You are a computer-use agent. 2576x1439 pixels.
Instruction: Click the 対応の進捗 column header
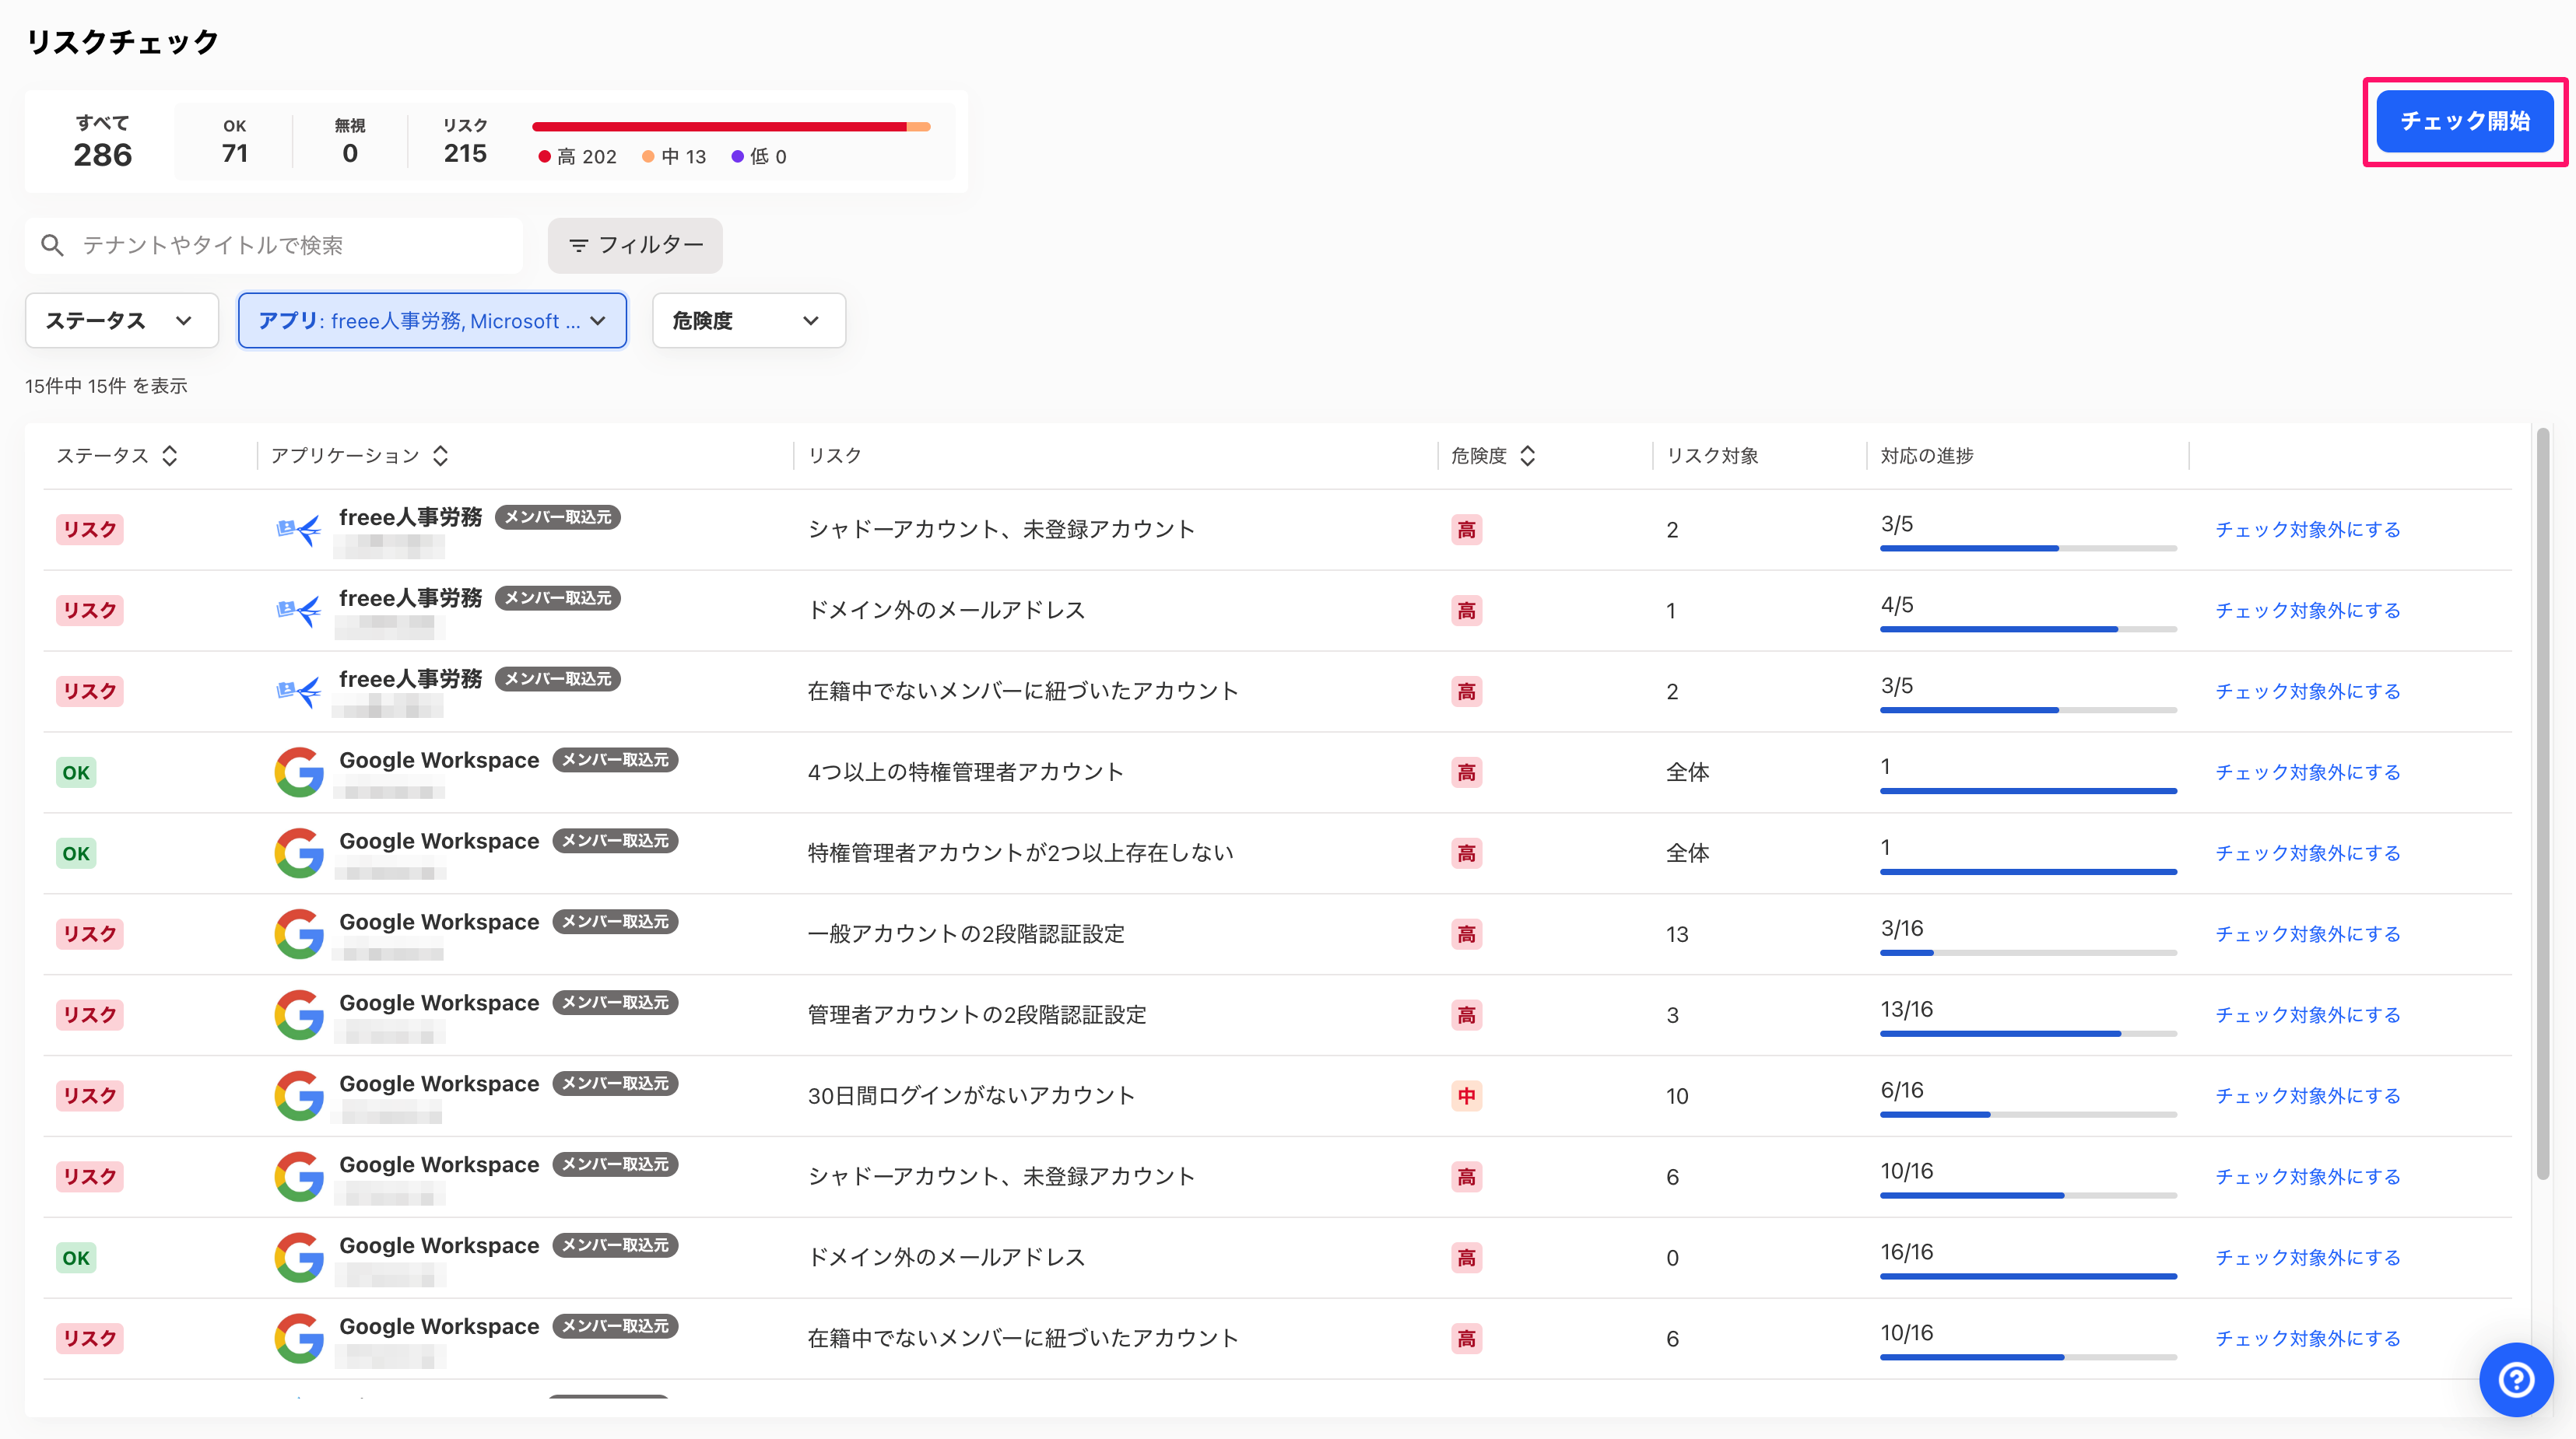tap(1927, 456)
